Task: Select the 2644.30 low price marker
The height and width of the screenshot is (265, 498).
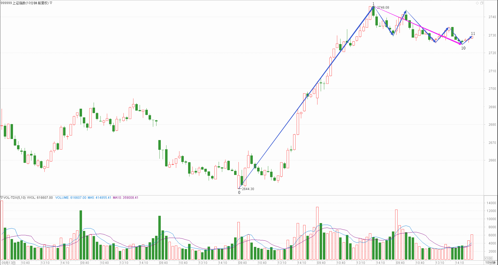Action: pyautogui.click(x=248, y=189)
